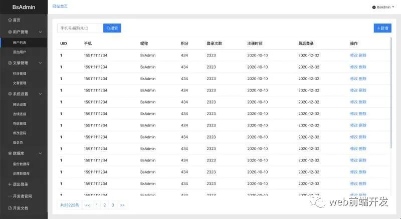
Task: Click the 昵称 column header
Action: coord(144,43)
